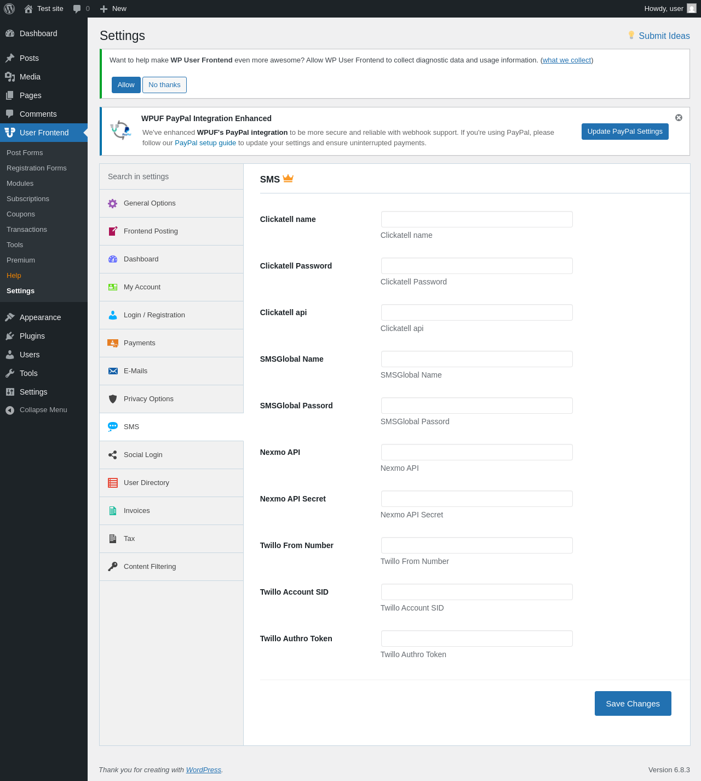Click the General Options gear icon

(113, 203)
